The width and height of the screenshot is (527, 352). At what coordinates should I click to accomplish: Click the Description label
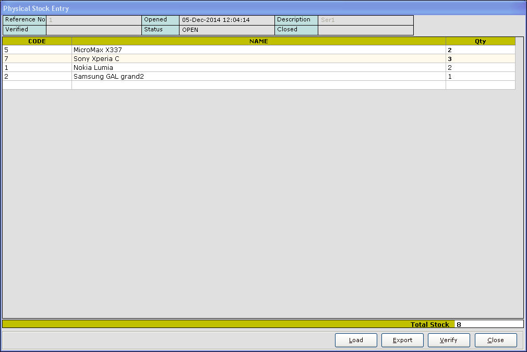pos(296,20)
